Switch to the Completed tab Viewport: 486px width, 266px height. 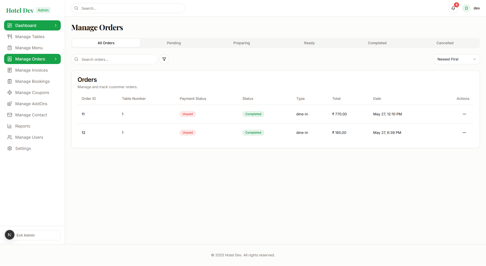click(377, 43)
